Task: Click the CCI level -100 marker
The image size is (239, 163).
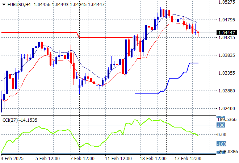Action: pyautogui.click(x=221, y=144)
